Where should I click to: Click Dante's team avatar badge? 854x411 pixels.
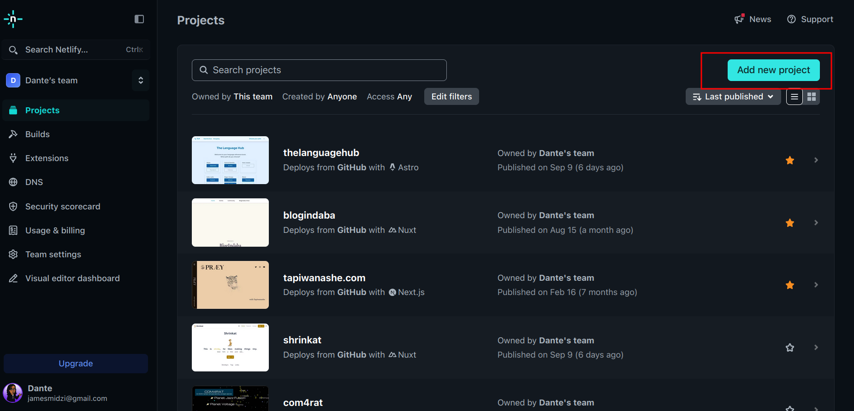(x=13, y=80)
